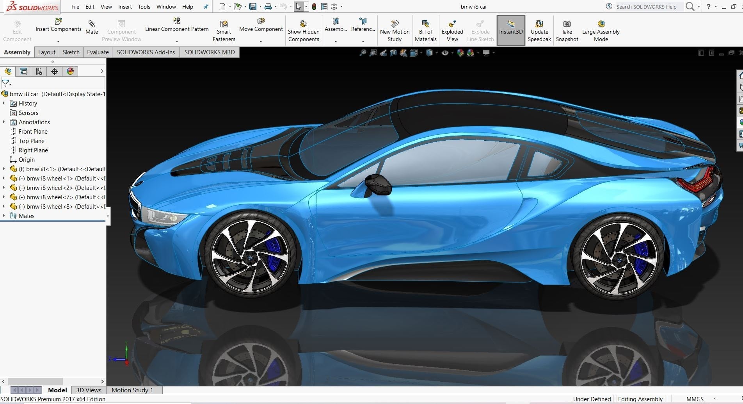Select the Mate tool
The height and width of the screenshot is (404, 743).
coord(92,27)
